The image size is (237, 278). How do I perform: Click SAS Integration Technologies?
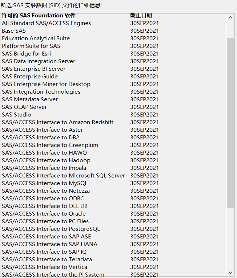coord(41,92)
